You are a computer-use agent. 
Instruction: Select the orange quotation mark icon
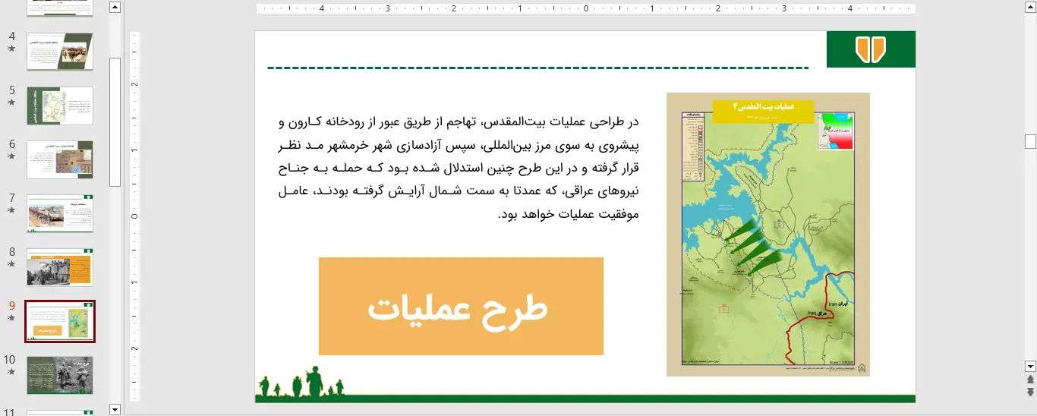coord(871,49)
